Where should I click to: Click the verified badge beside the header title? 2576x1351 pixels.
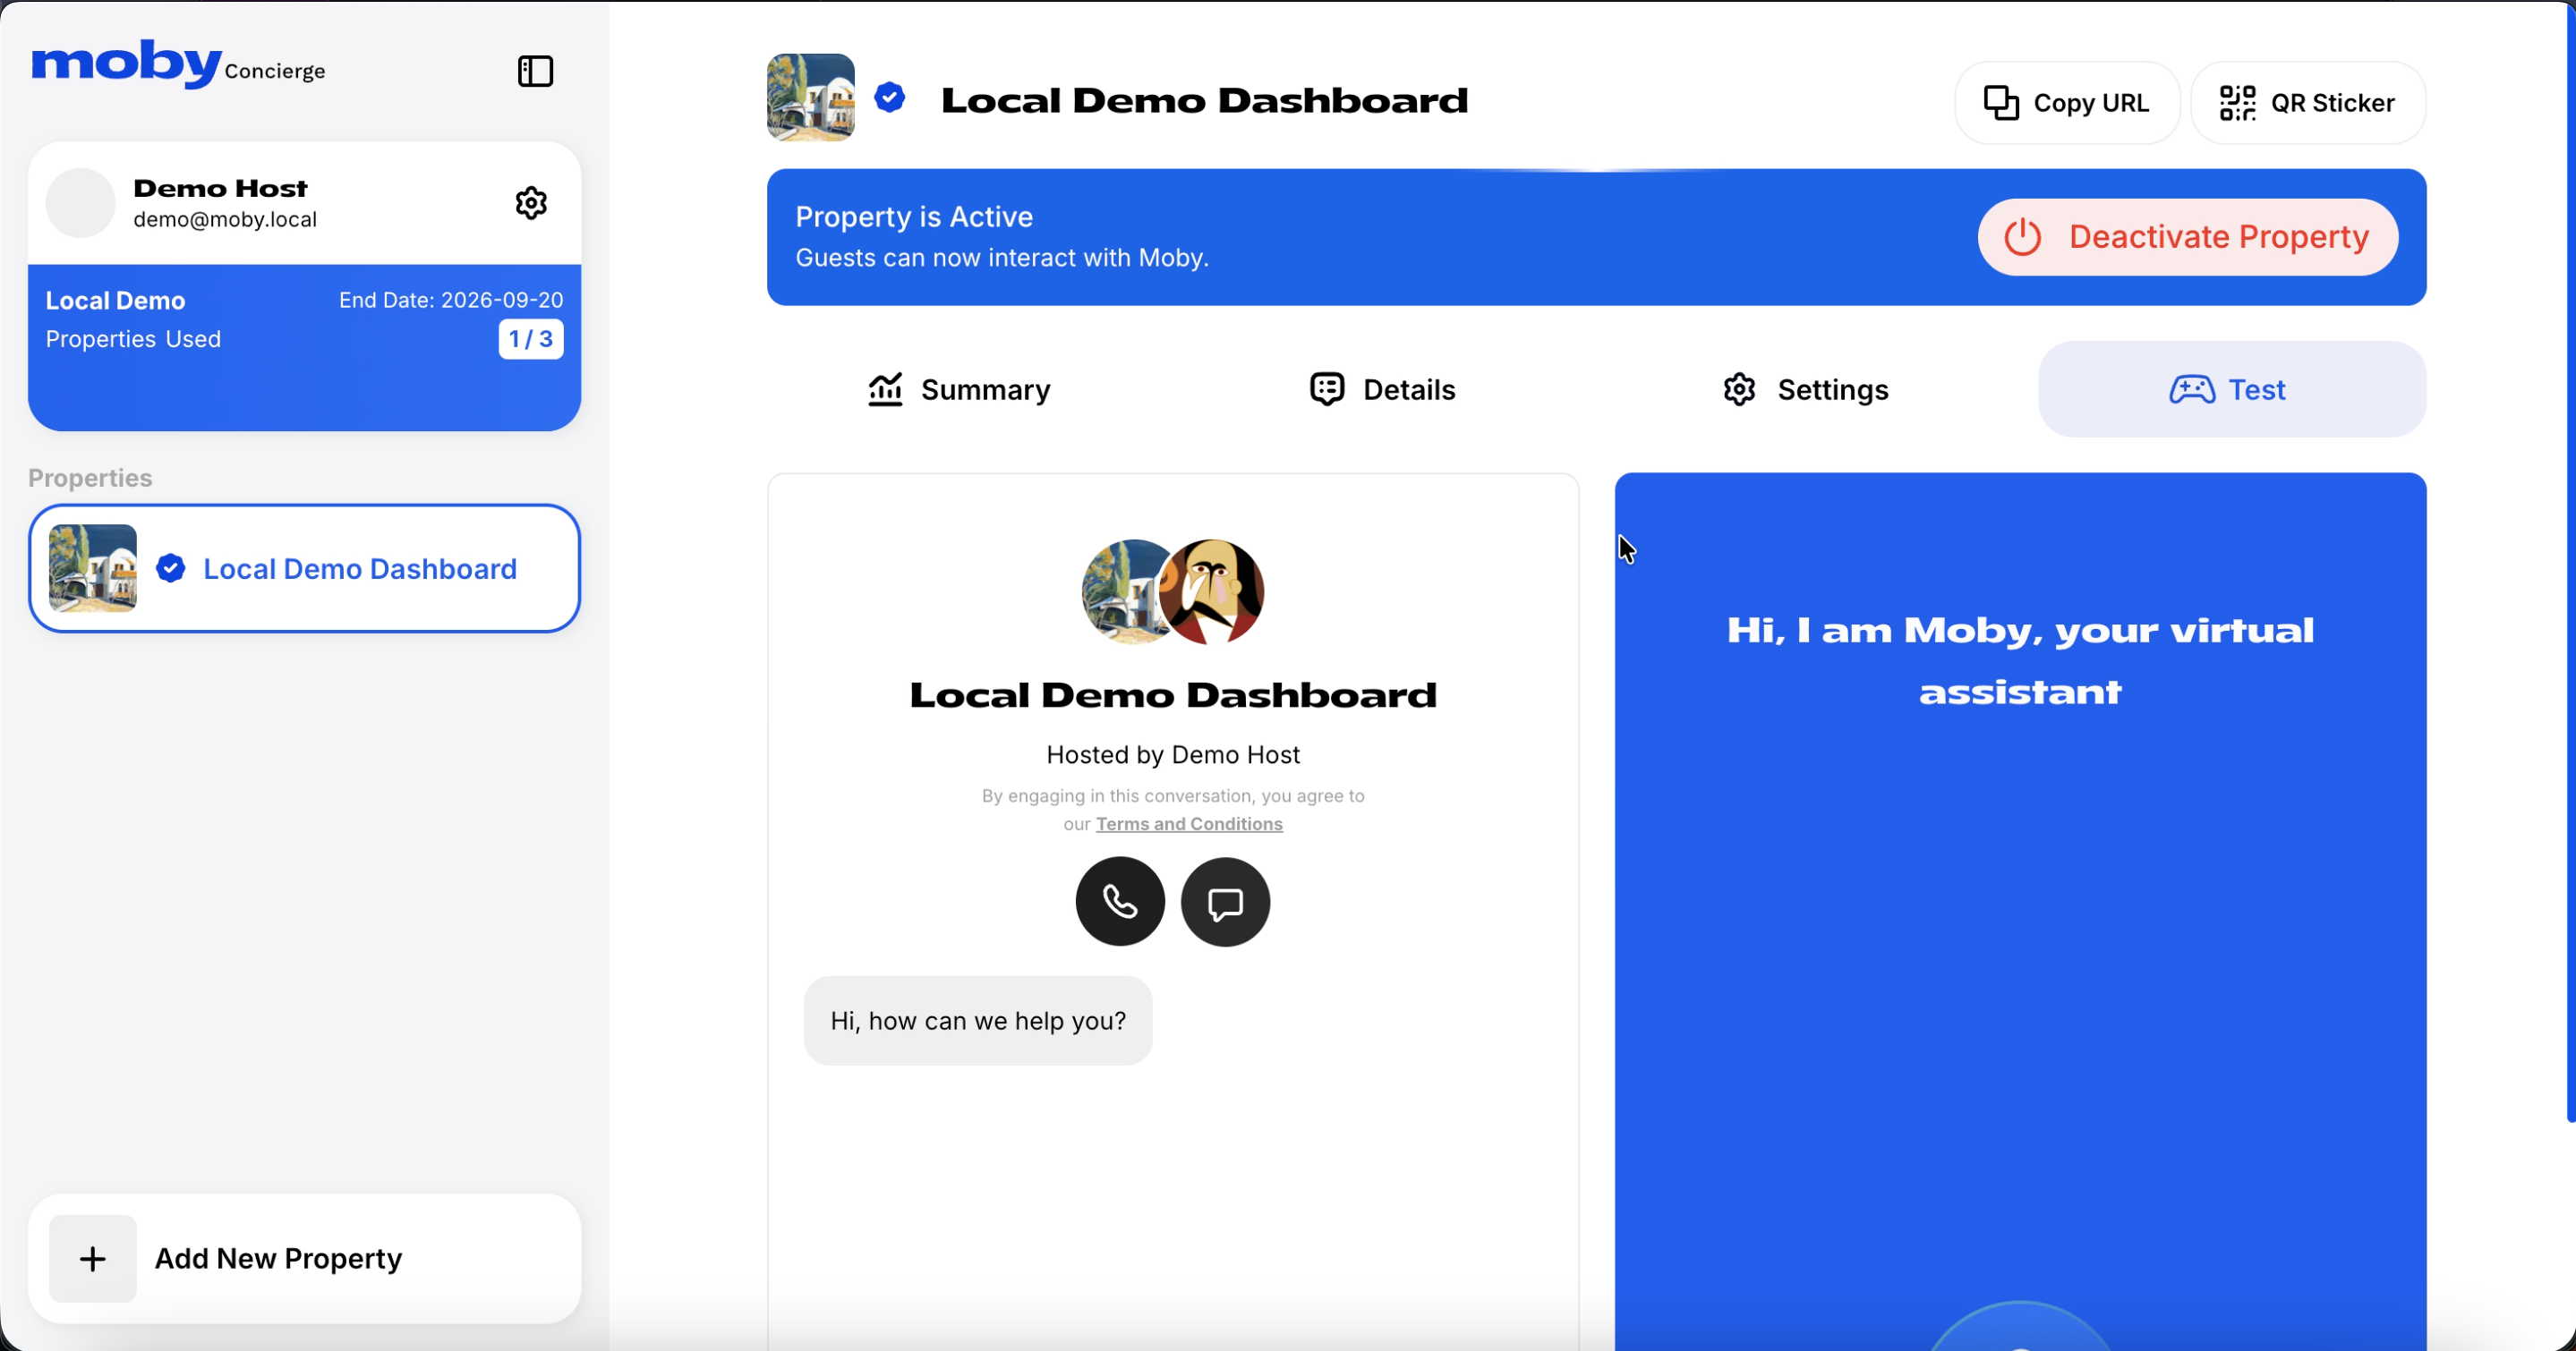[890, 98]
